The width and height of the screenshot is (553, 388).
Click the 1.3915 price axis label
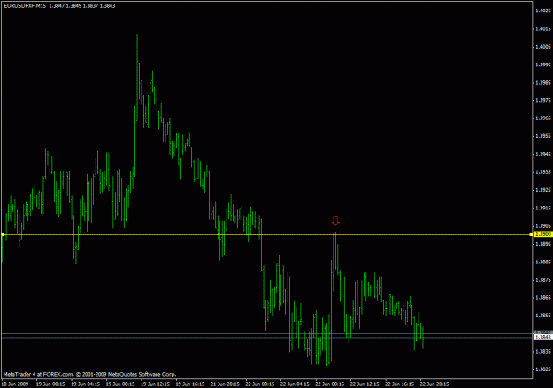(x=543, y=208)
